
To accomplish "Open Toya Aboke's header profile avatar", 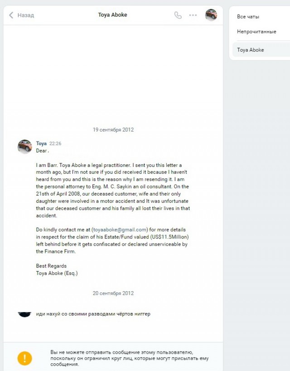I will (x=211, y=15).
